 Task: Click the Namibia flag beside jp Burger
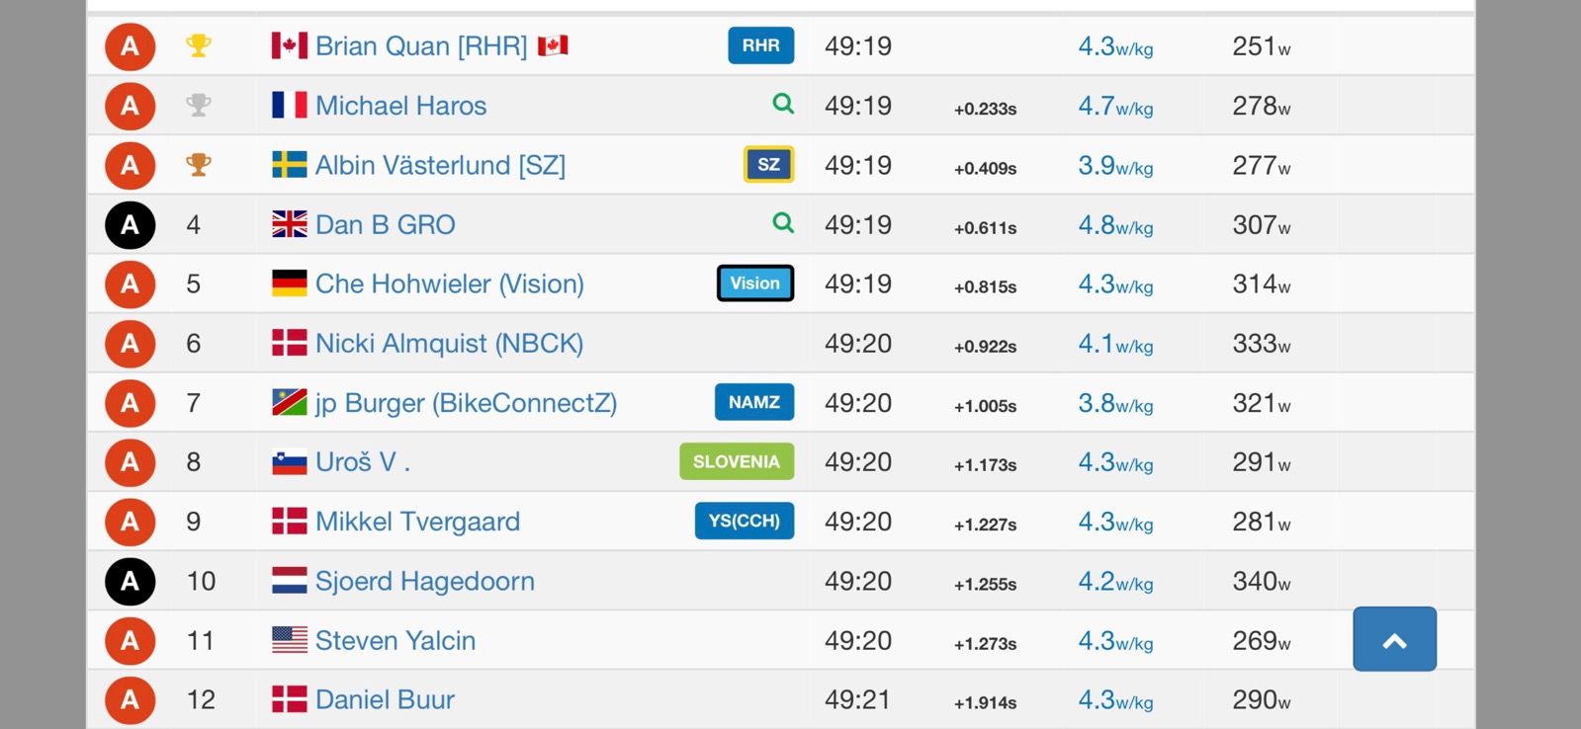(290, 402)
